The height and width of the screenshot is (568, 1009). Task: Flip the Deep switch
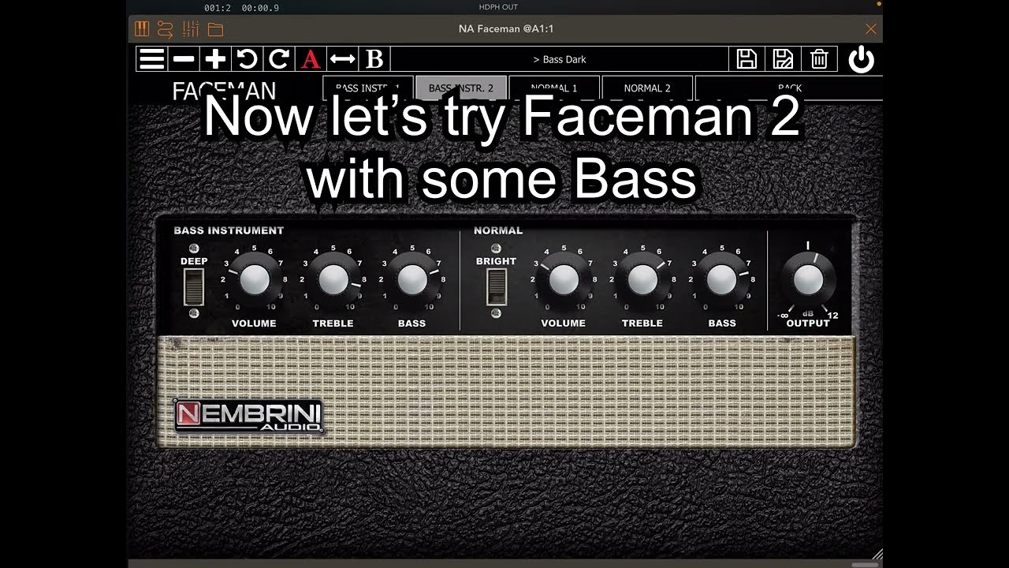[x=194, y=286]
